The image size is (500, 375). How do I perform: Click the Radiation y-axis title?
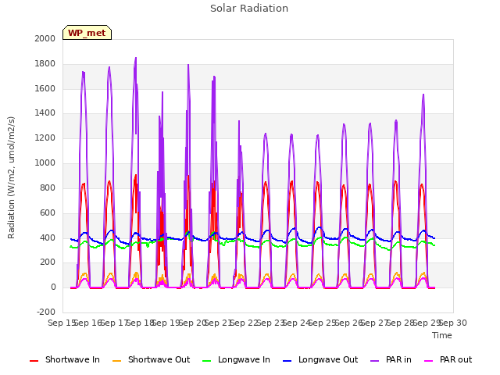[11, 177]
